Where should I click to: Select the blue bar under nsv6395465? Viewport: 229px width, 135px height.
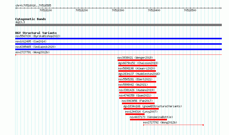(x=118, y=49)
